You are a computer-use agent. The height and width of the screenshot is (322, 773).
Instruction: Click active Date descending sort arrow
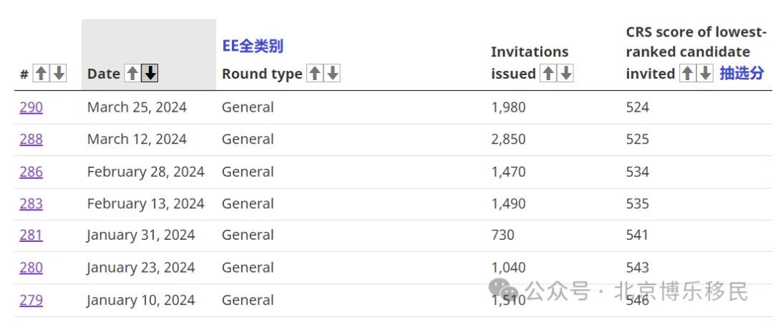pos(150,73)
